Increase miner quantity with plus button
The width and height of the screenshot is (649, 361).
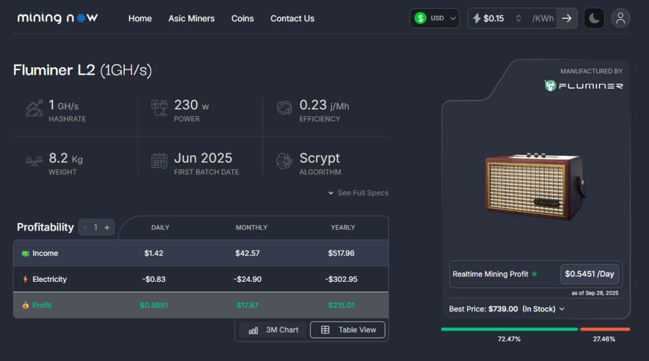[107, 227]
